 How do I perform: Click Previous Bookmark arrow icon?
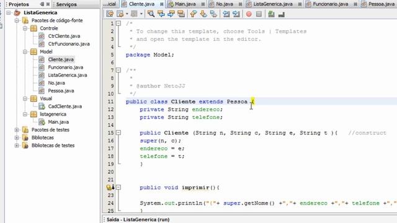pyautogui.click(x=194, y=14)
